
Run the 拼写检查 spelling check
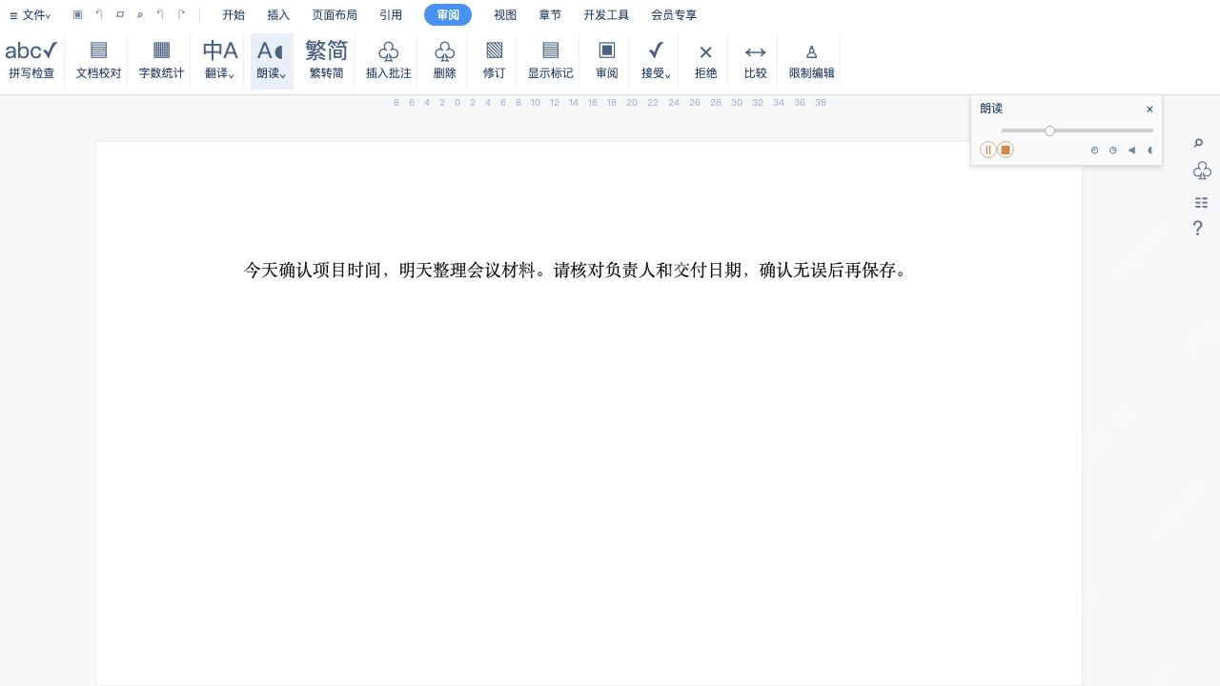pos(31,61)
